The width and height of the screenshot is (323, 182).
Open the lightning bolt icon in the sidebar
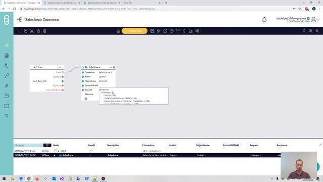click(x=7, y=85)
